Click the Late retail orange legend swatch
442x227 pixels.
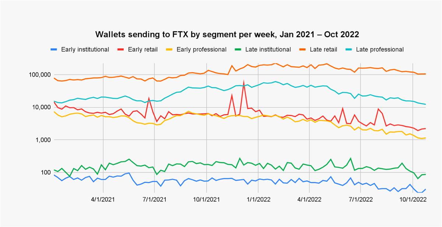[x=303, y=50]
